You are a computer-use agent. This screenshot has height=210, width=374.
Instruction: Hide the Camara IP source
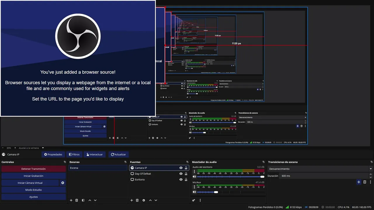coord(181,168)
